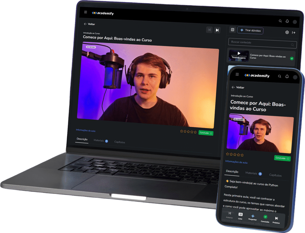The image size is (305, 233).
Task: Skip to next lesson on the laptop player
Action: point(217,30)
